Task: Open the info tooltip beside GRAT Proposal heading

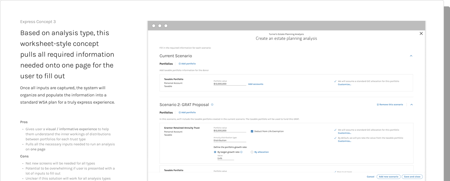Action: click(x=212, y=104)
